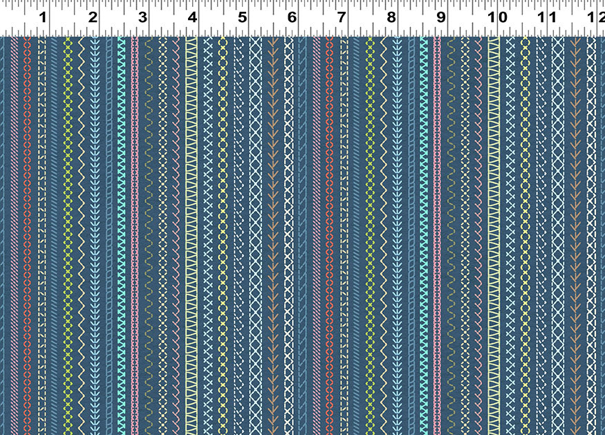605x435 pixels.
Task: Click the number 5 on the ruler
Action: 242,17
